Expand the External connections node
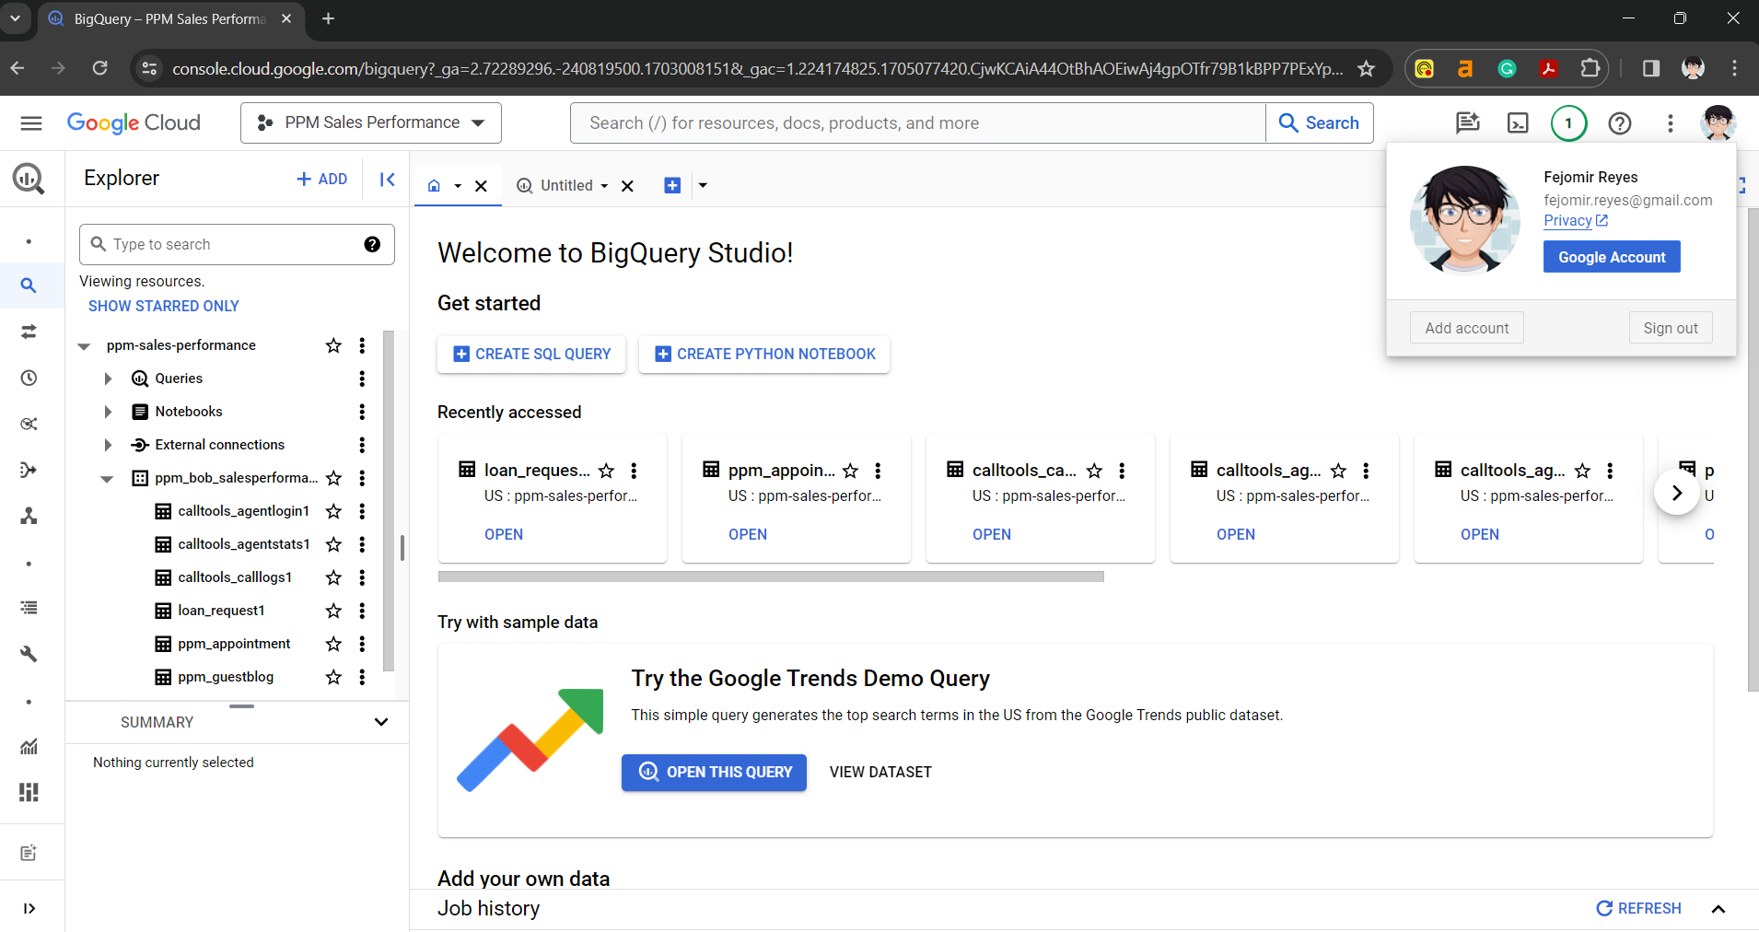The image size is (1759, 932). tap(108, 445)
